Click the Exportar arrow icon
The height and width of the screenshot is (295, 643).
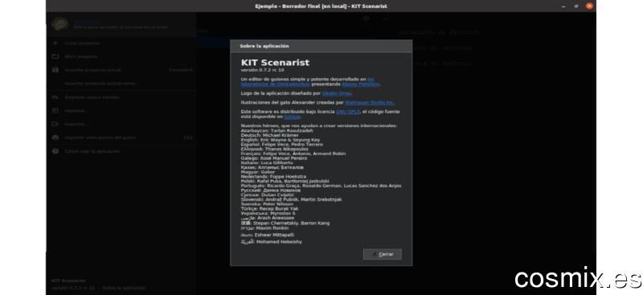point(55,124)
